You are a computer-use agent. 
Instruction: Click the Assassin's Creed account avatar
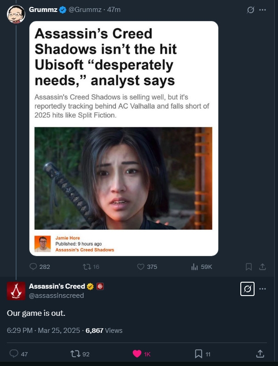point(16,291)
